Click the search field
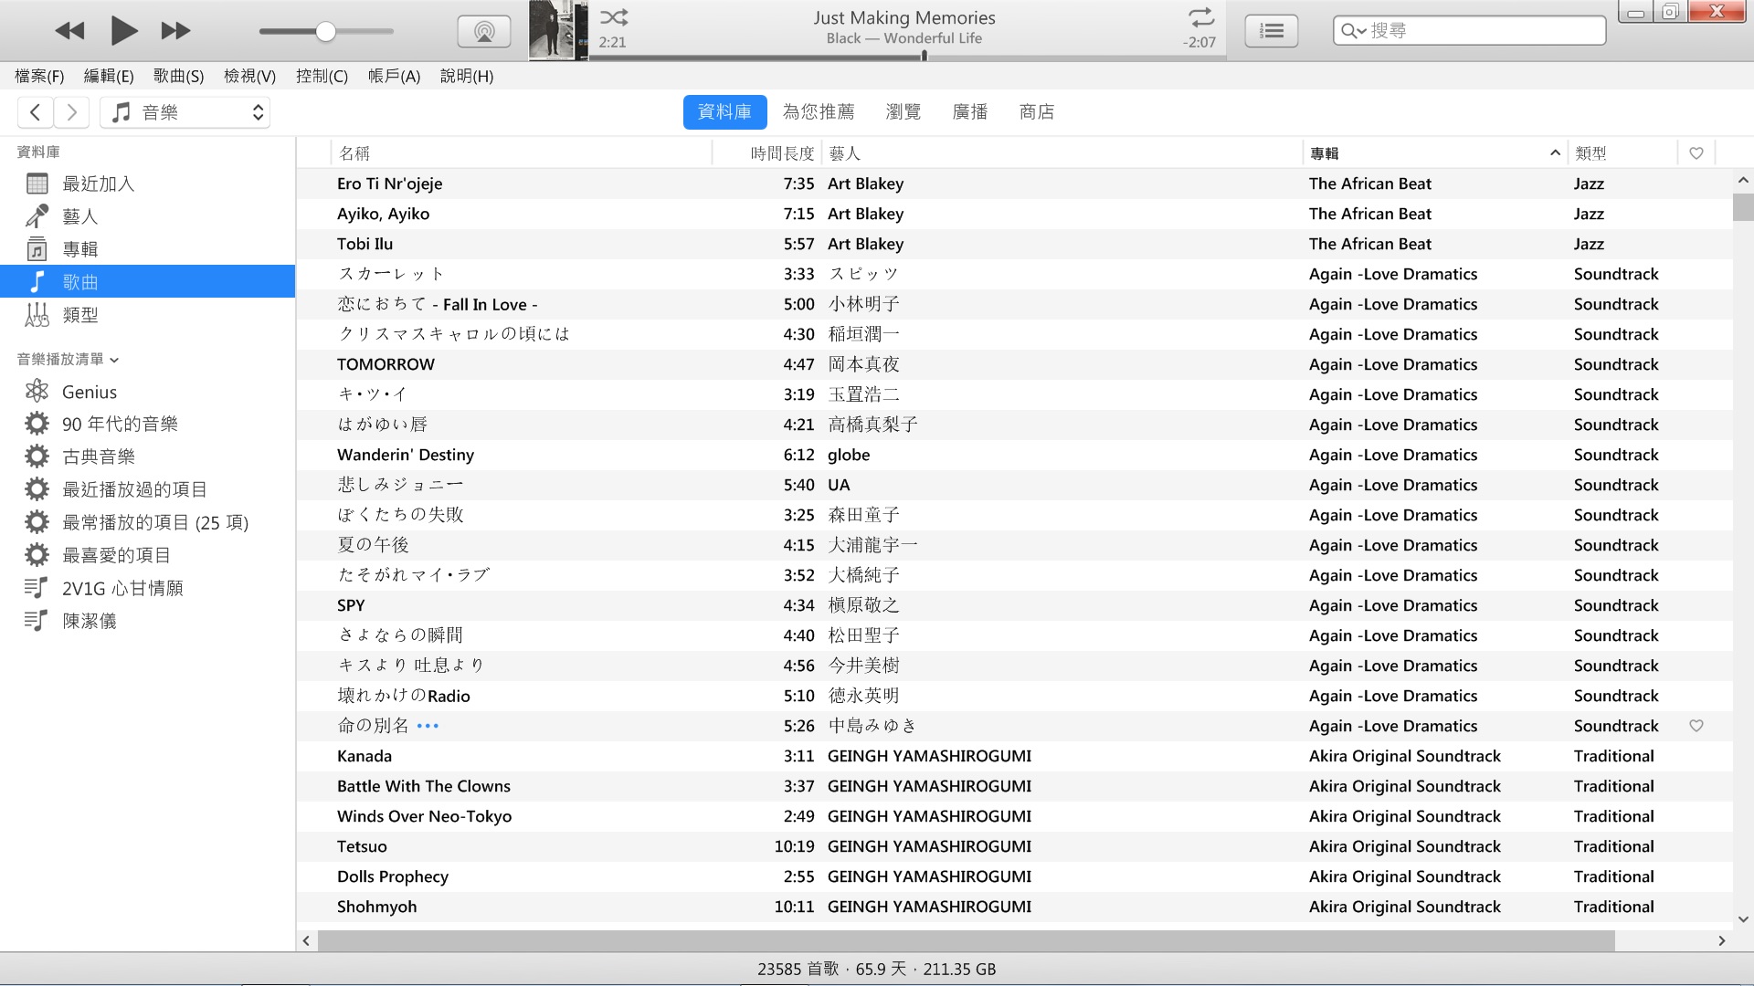 [x=1469, y=31]
